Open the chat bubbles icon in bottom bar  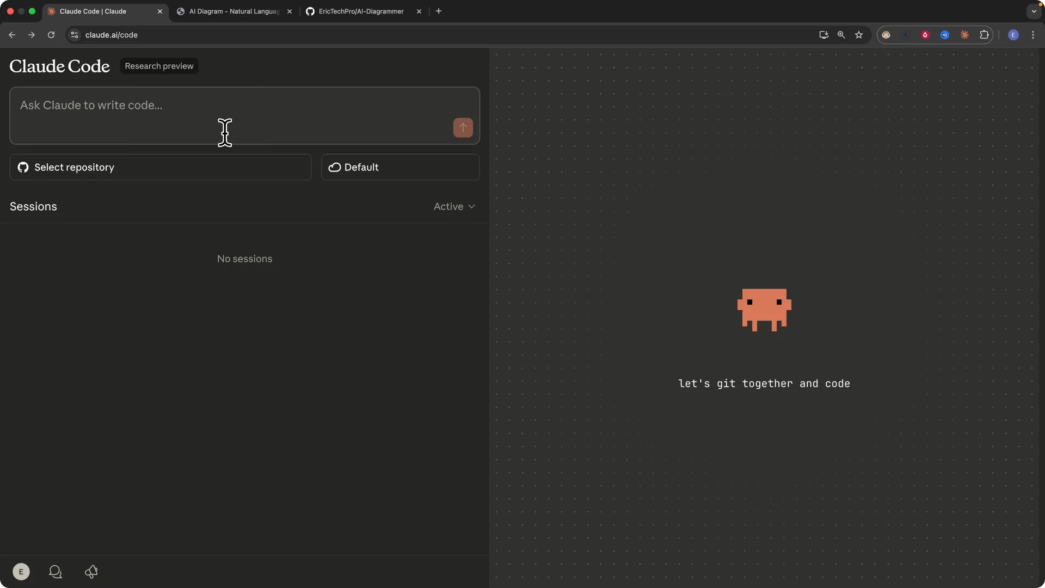pyautogui.click(x=56, y=572)
